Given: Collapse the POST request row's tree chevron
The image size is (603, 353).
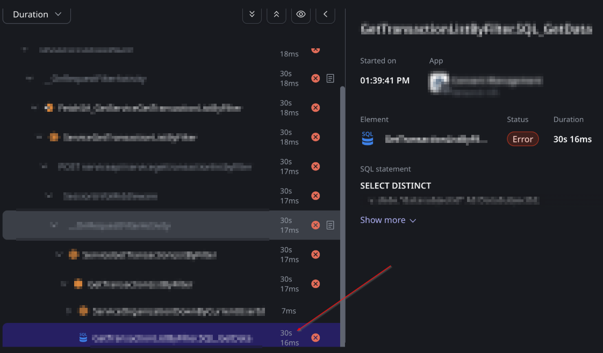Looking at the screenshot, I should [44, 167].
